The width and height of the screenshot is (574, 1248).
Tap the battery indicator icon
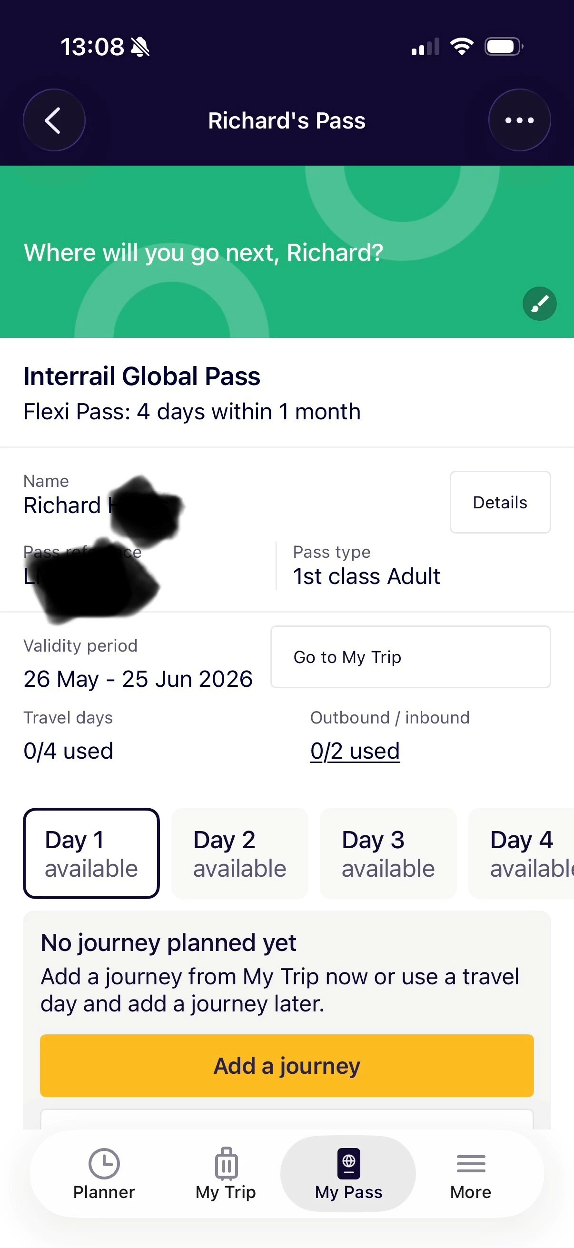[504, 47]
